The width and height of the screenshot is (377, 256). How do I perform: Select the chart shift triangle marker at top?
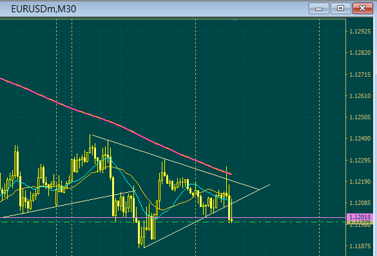click(x=235, y=21)
